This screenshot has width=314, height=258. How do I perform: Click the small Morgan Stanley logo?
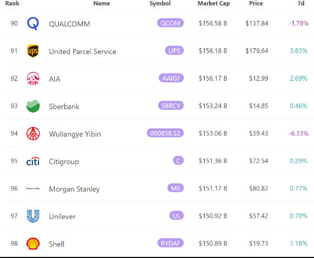pos(33,188)
